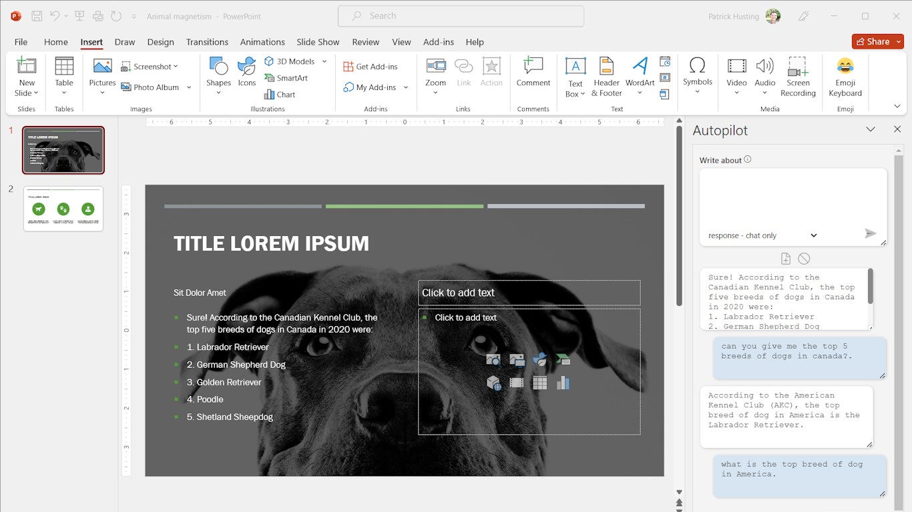Add a new Comment
The image size is (912, 512).
click(x=533, y=72)
